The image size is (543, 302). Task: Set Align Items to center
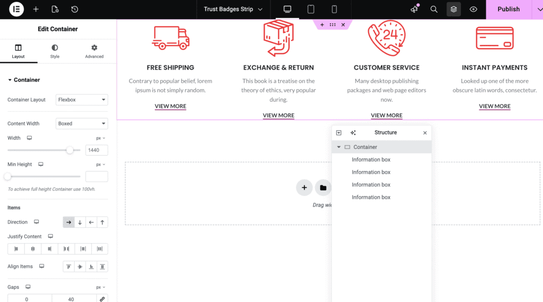pyautogui.click(x=80, y=267)
